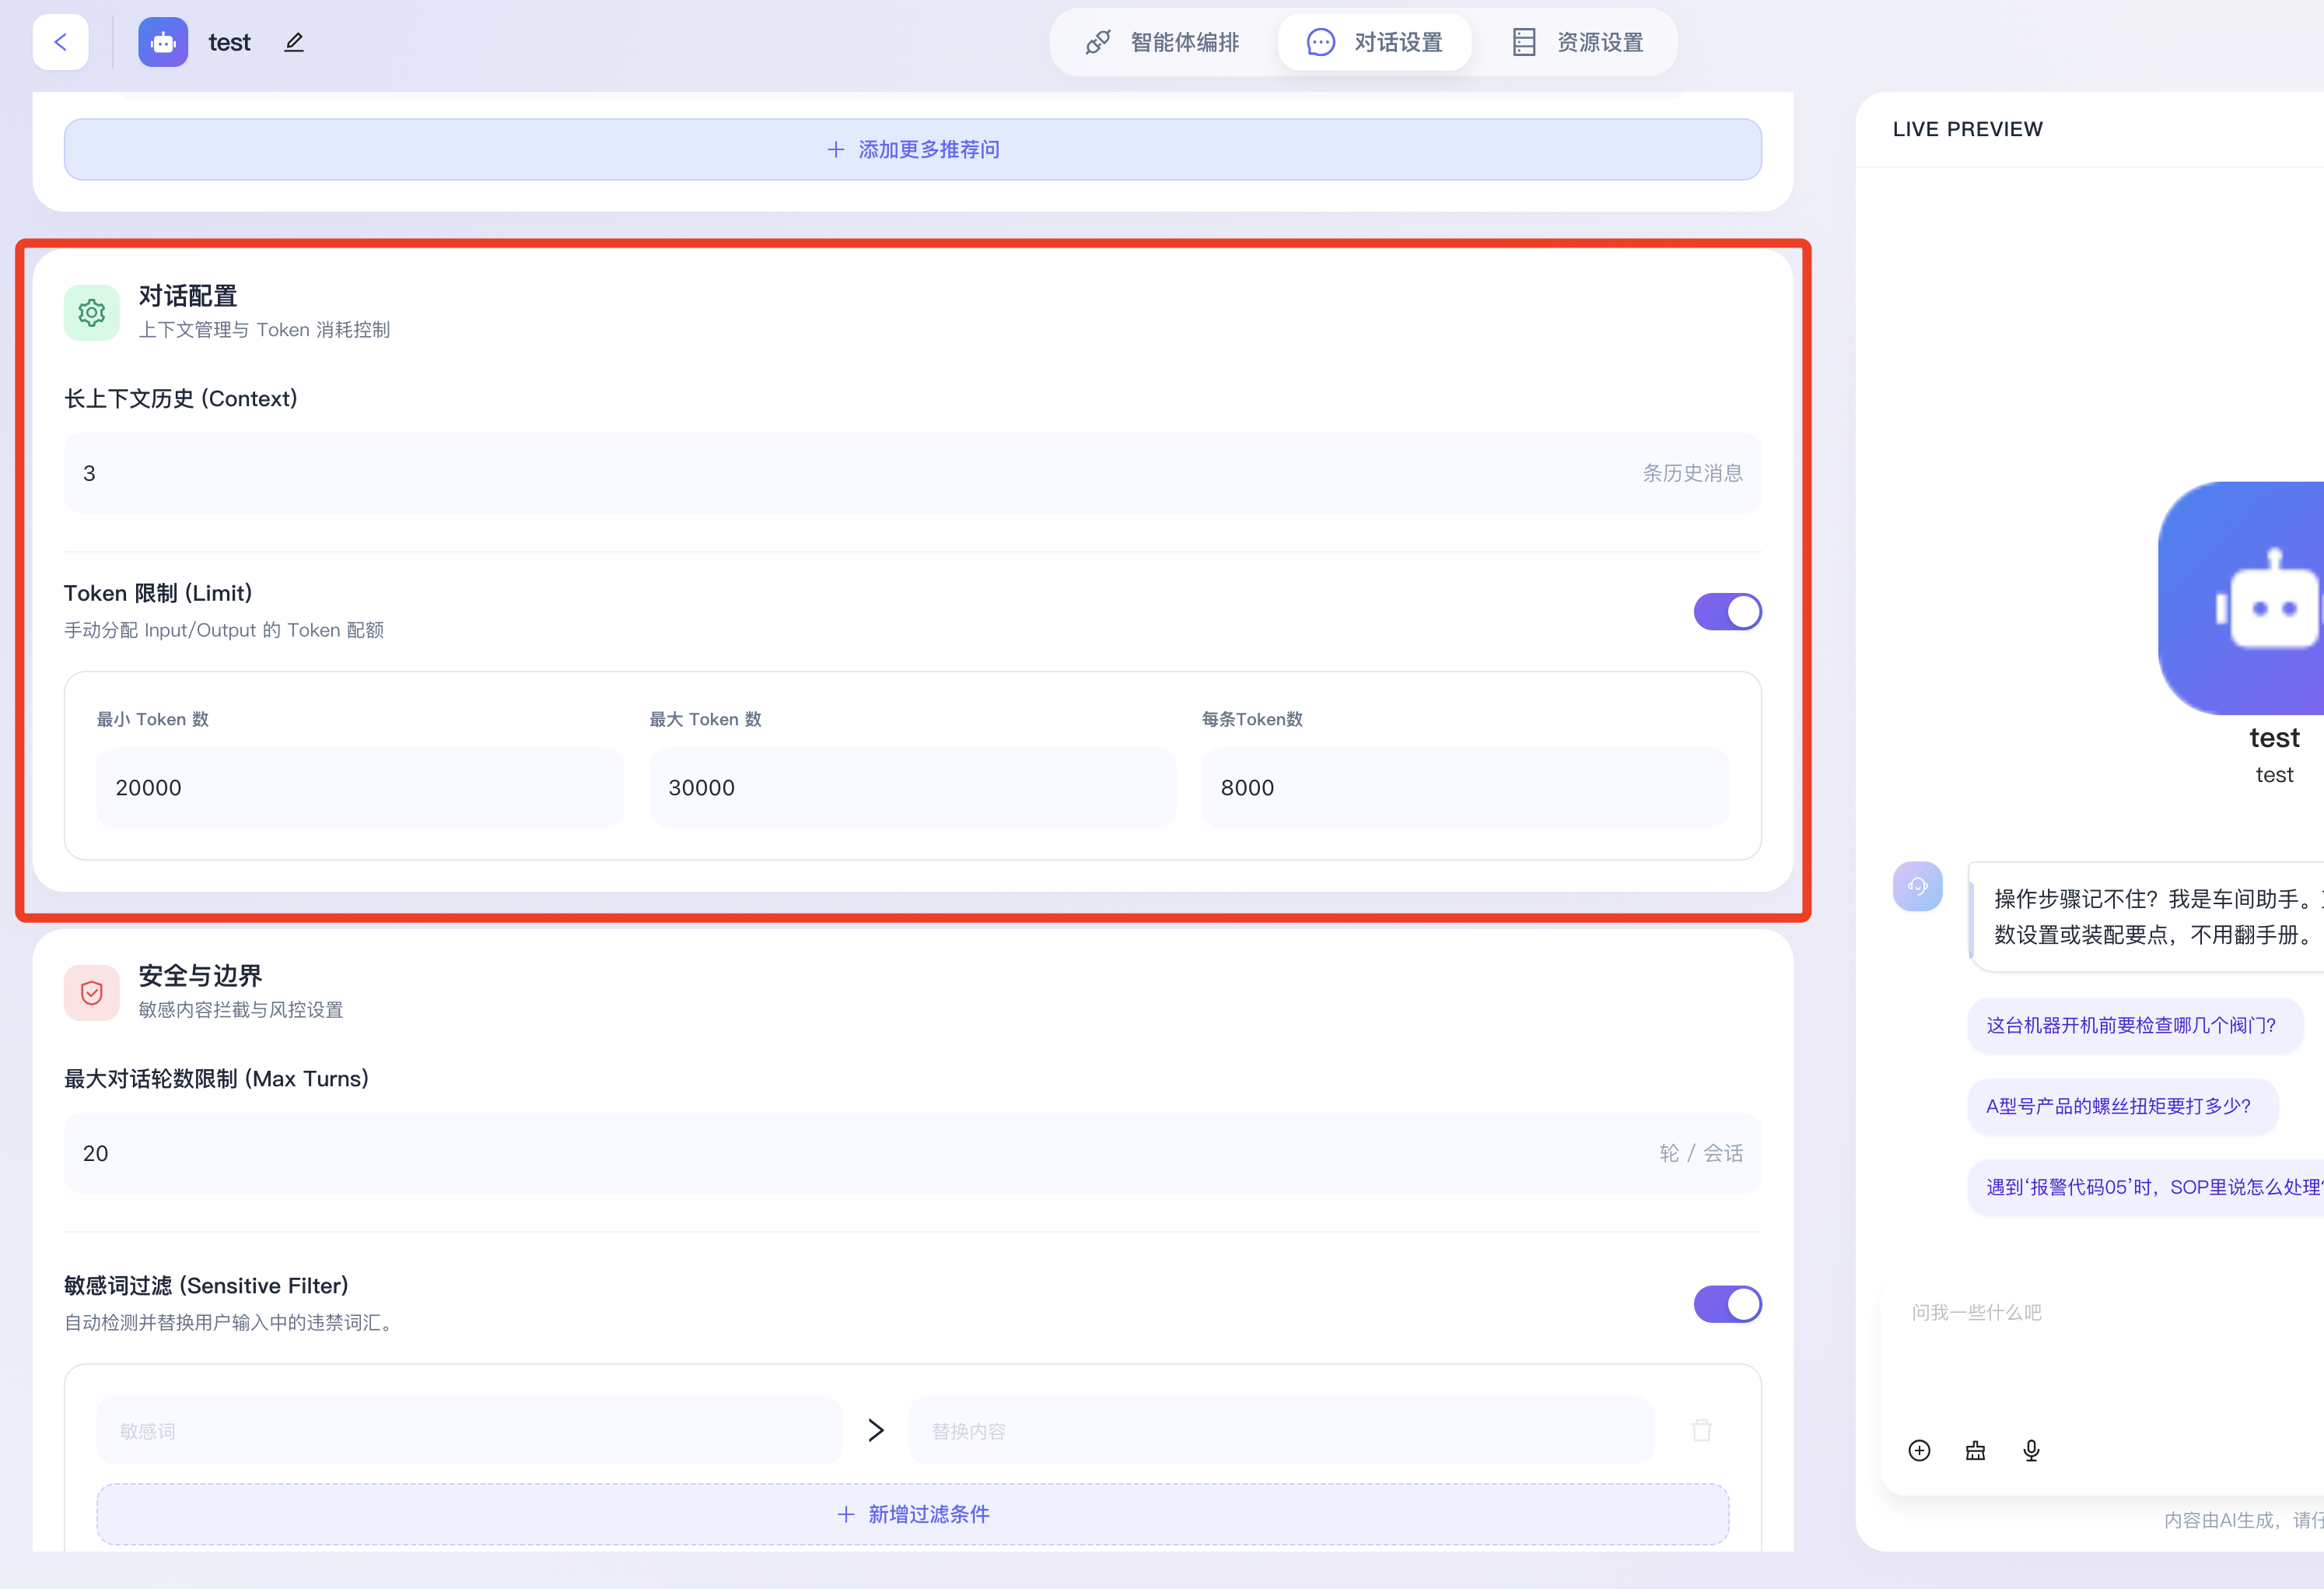Click the back arrow button
This screenshot has height=1589, width=2324.
point(60,42)
